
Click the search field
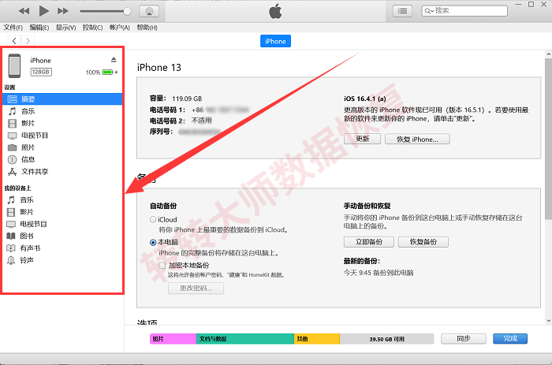click(x=464, y=11)
